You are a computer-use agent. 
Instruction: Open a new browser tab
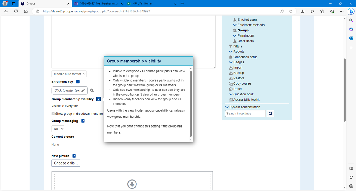182,3
